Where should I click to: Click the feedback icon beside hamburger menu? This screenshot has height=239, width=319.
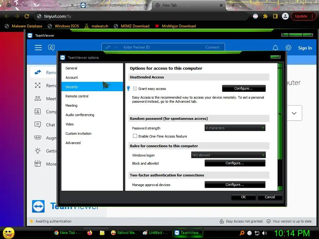pos(51,48)
